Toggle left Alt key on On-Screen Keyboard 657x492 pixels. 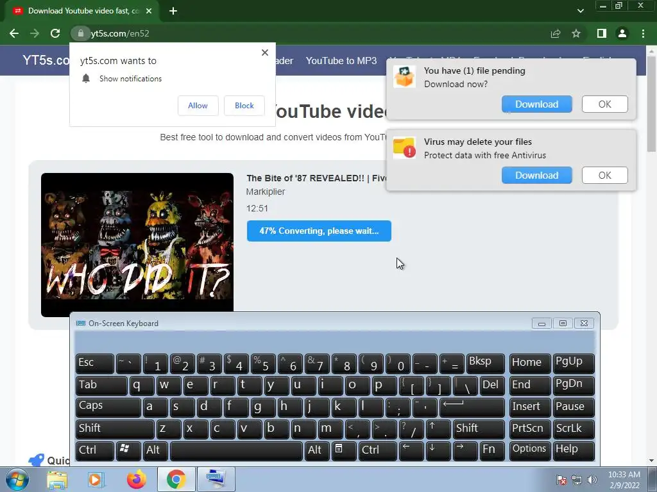[155, 450]
